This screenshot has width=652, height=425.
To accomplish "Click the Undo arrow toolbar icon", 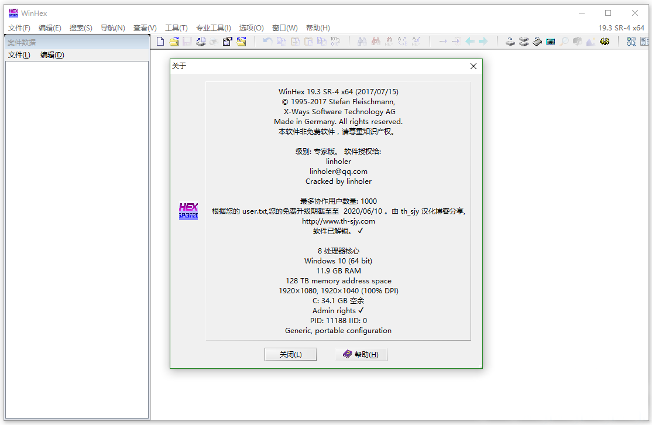I will coord(268,41).
